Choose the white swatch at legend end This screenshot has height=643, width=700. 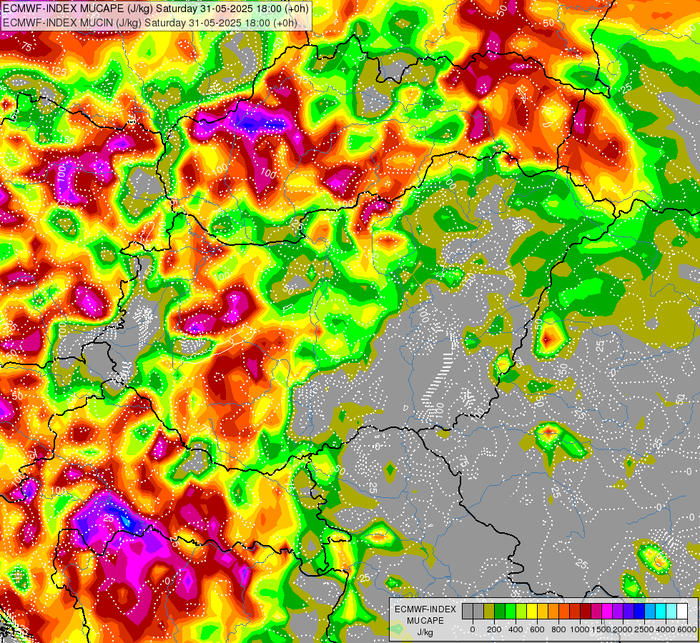[x=683, y=612]
